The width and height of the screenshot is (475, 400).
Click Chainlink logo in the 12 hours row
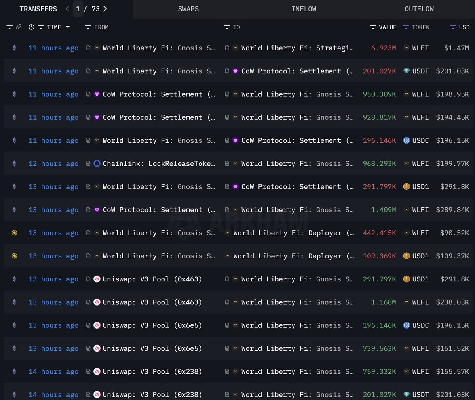tap(97, 163)
